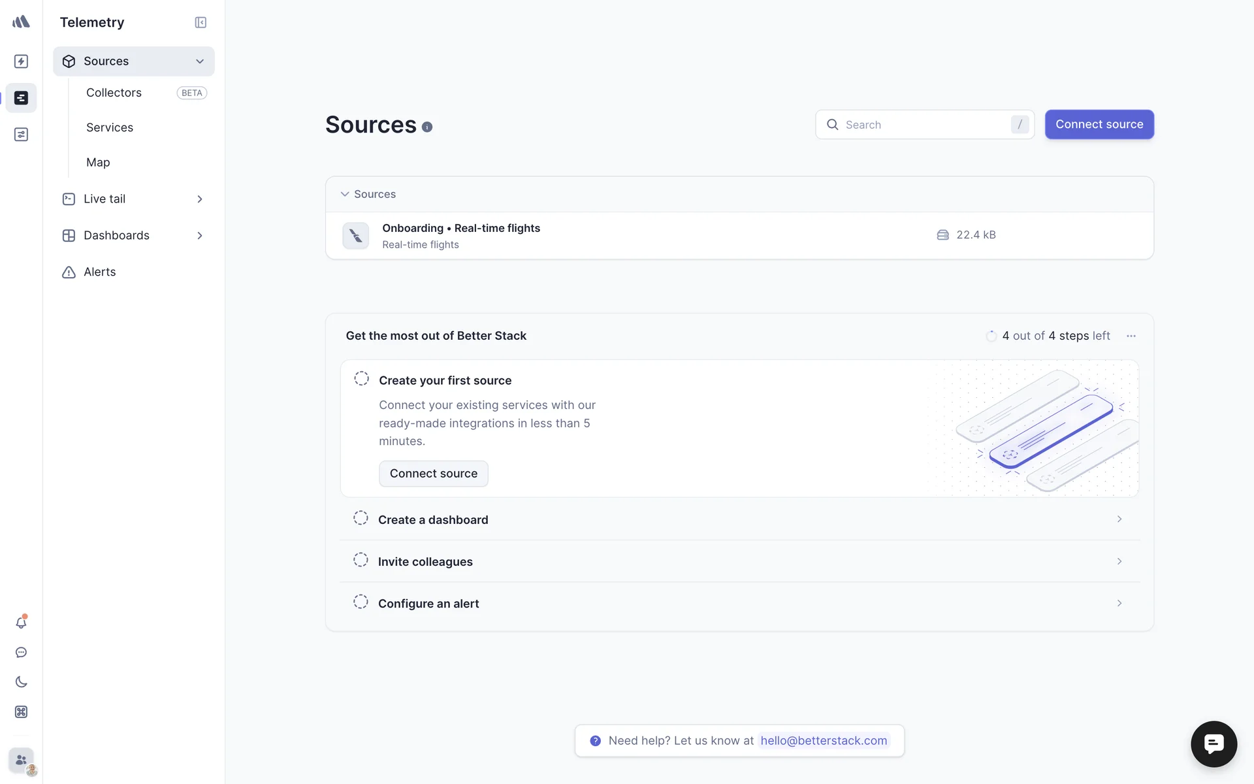Click the Better Stack logo icon
The width and height of the screenshot is (1254, 784).
click(x=21, y=22)
